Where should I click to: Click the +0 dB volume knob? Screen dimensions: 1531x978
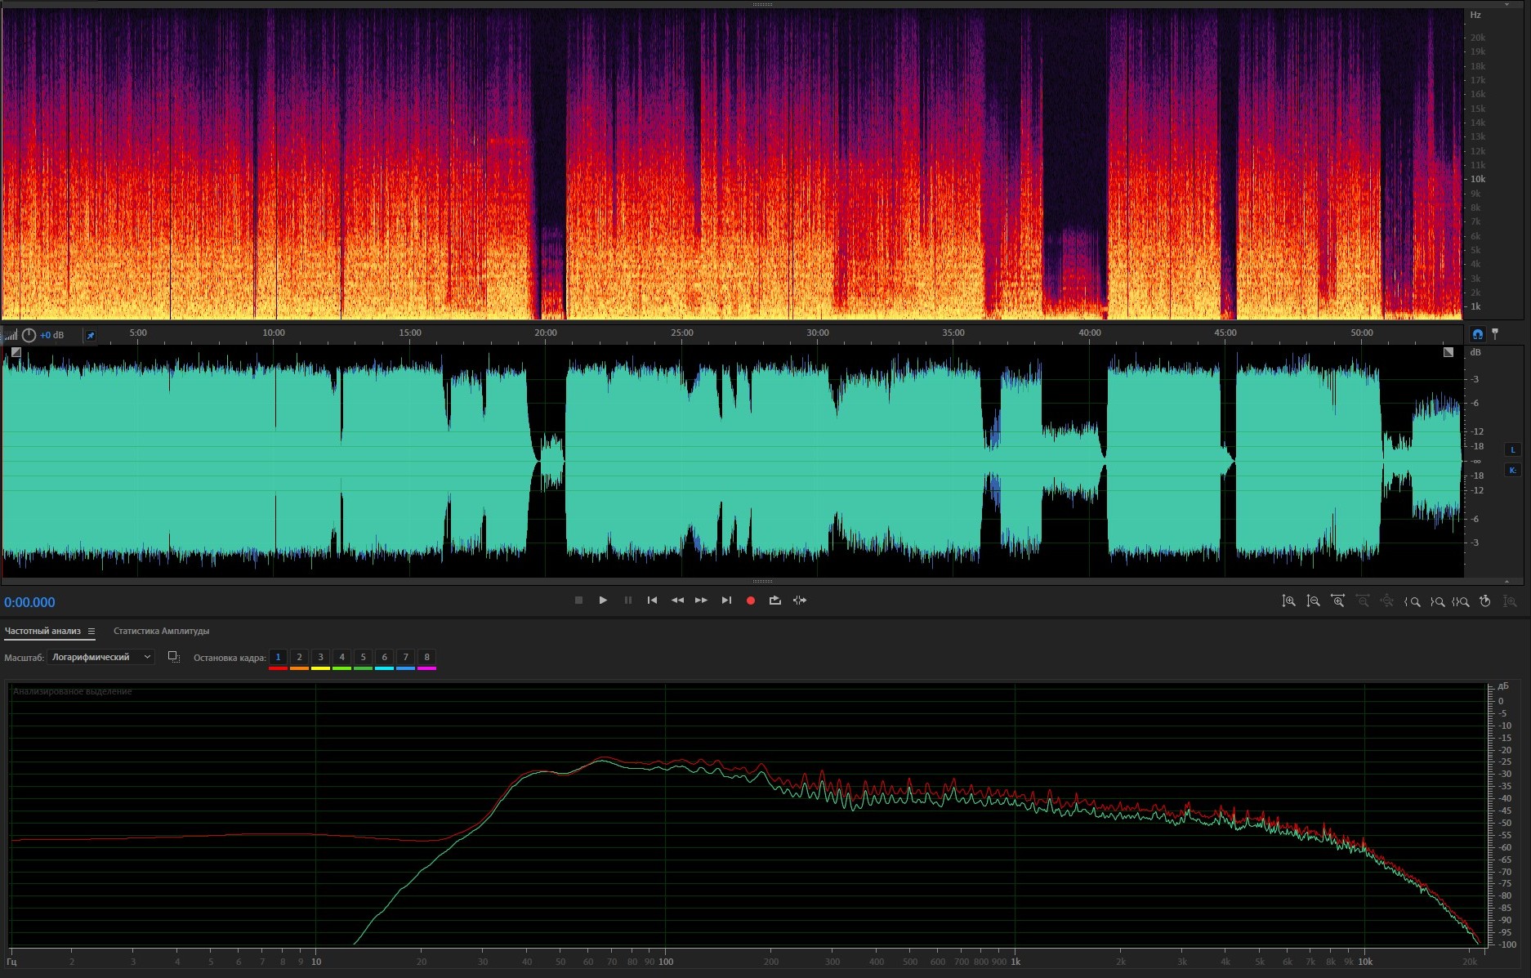click(29, 335)
